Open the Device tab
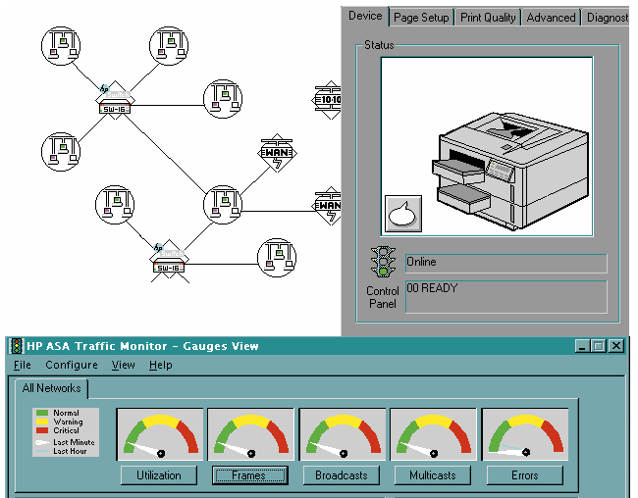This screenshot has width=638, height=498. coord(365,17)
